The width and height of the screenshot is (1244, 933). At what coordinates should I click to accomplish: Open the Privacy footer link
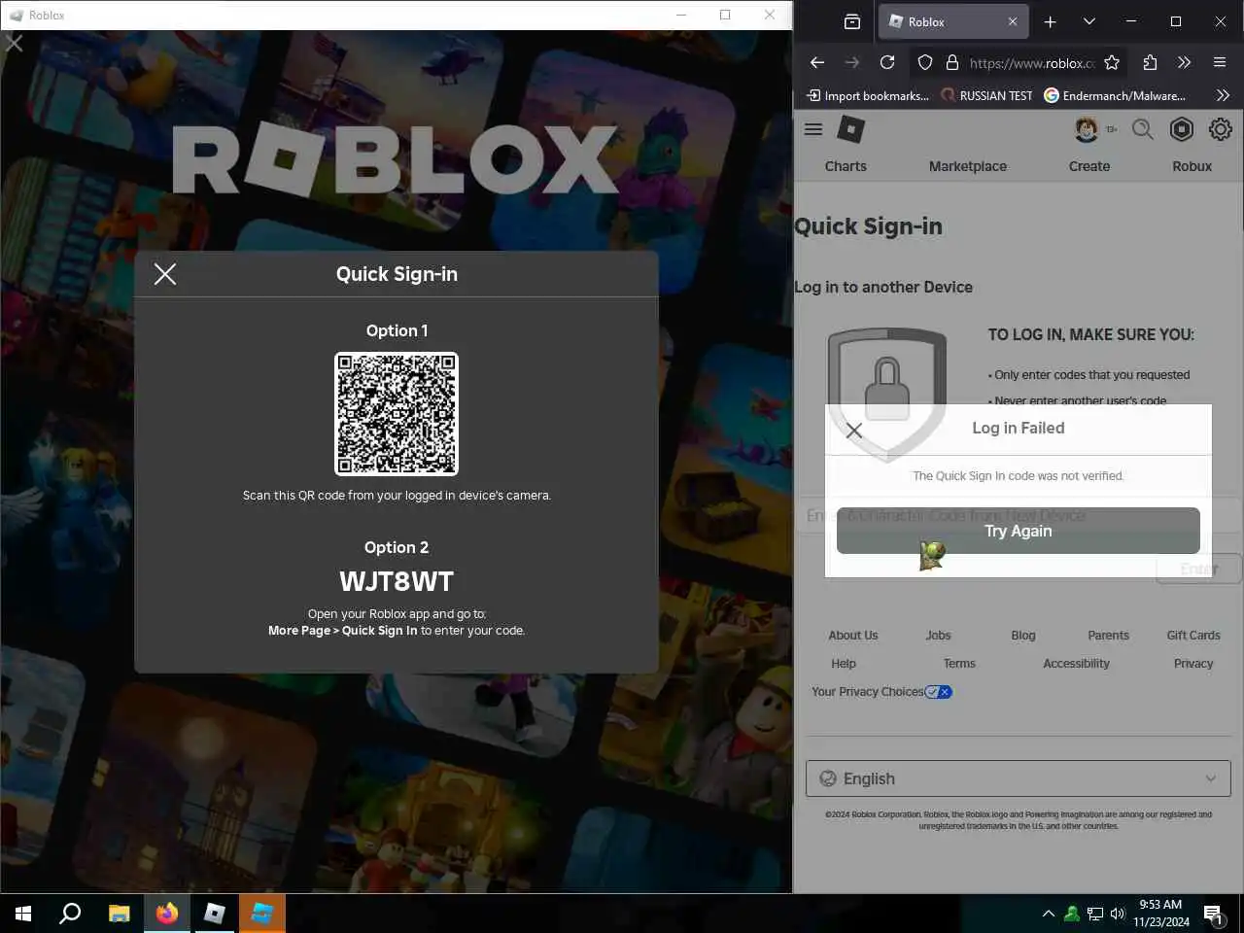(1193, 664)
